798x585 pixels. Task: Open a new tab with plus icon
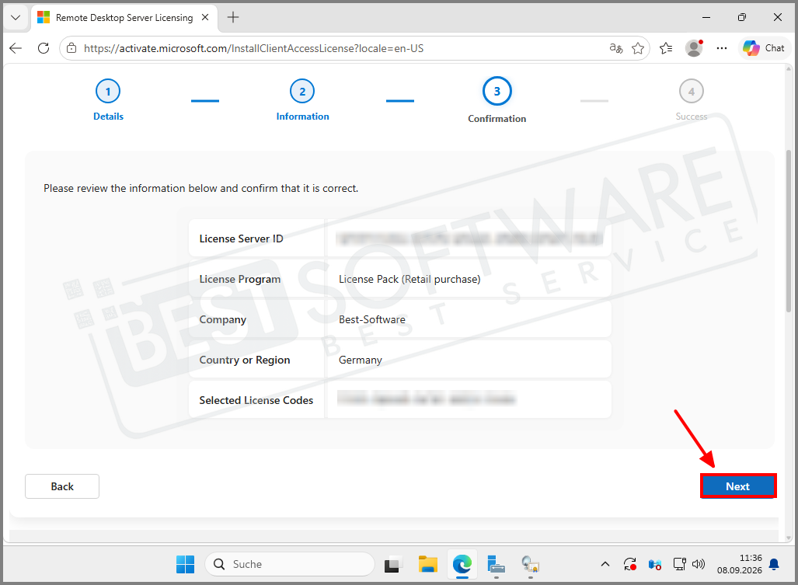click(x=233, y=17)
